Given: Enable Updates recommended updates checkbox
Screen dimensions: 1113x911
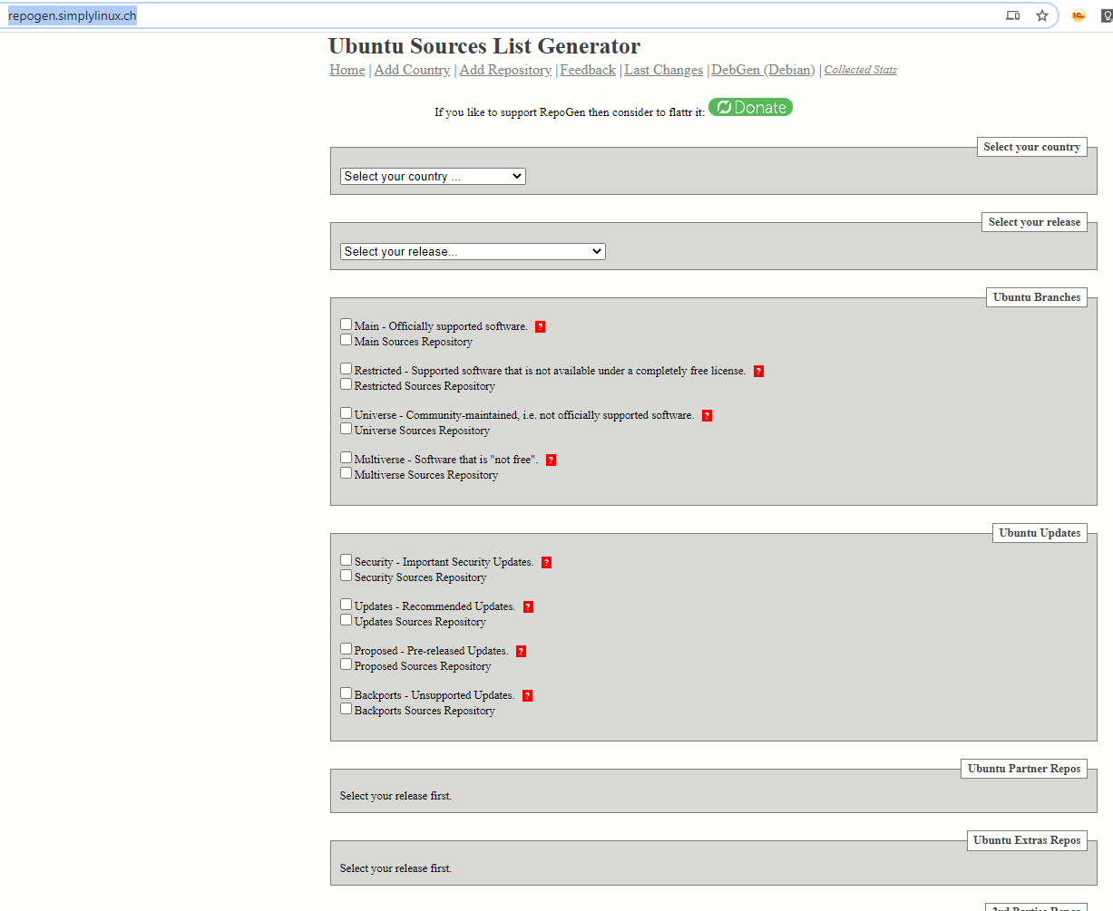Looking at the screenshot, I should [x=347, y=604].
